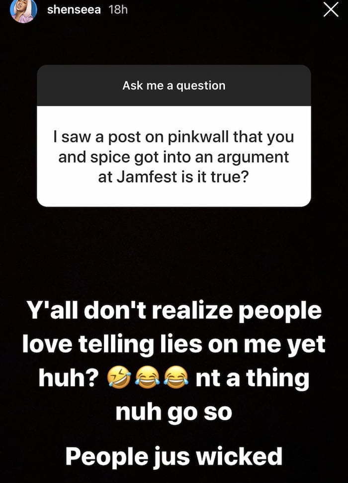Click the second tears-of-joy emoji

point(176,378)
